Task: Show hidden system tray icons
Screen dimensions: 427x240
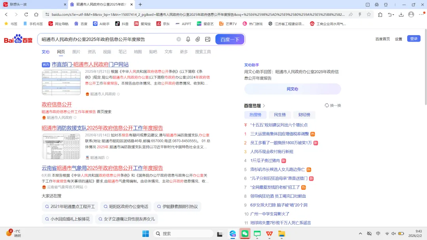Action: pyautogui.click(x=360, y=233)
